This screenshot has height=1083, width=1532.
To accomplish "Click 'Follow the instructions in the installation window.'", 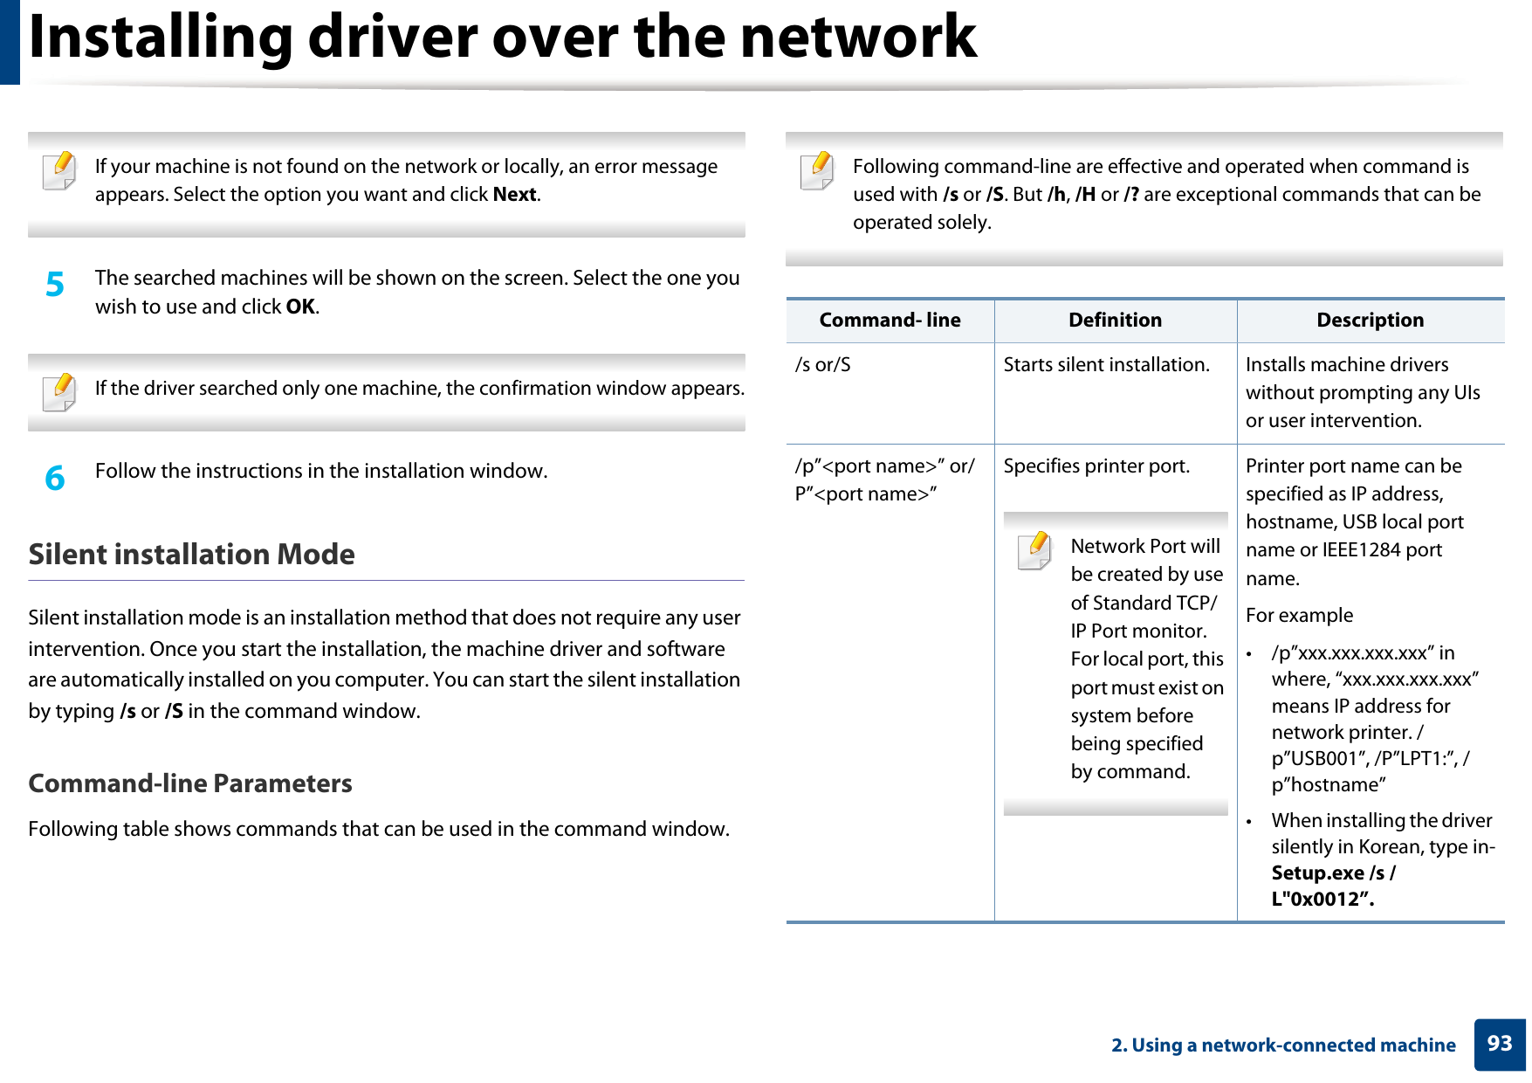I will 321,472.
